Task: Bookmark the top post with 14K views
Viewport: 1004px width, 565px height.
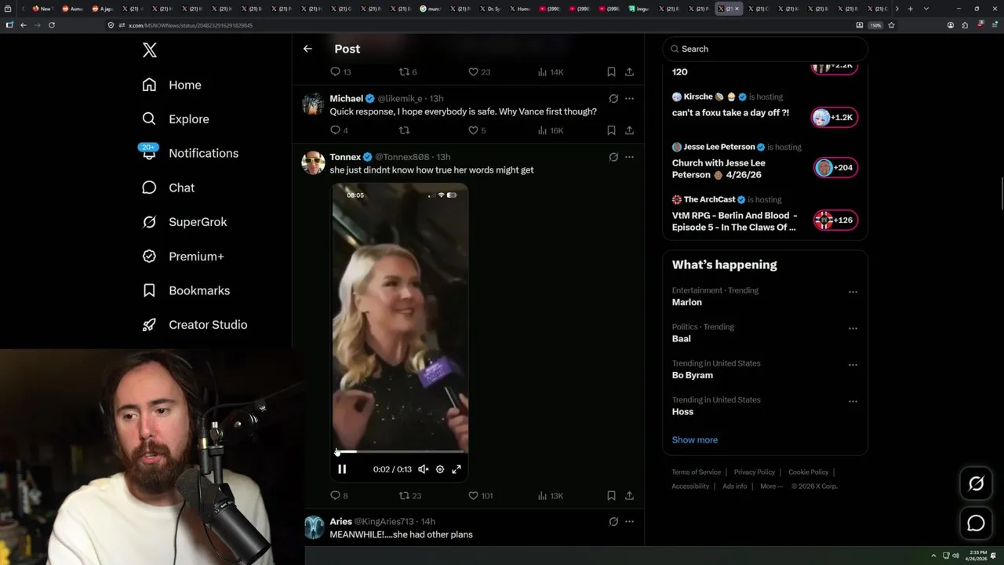Action: [x=611, y=72]
